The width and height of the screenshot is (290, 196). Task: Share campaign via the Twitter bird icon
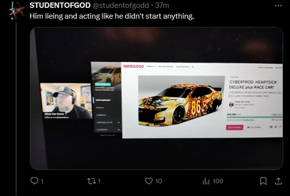(276, 127)
